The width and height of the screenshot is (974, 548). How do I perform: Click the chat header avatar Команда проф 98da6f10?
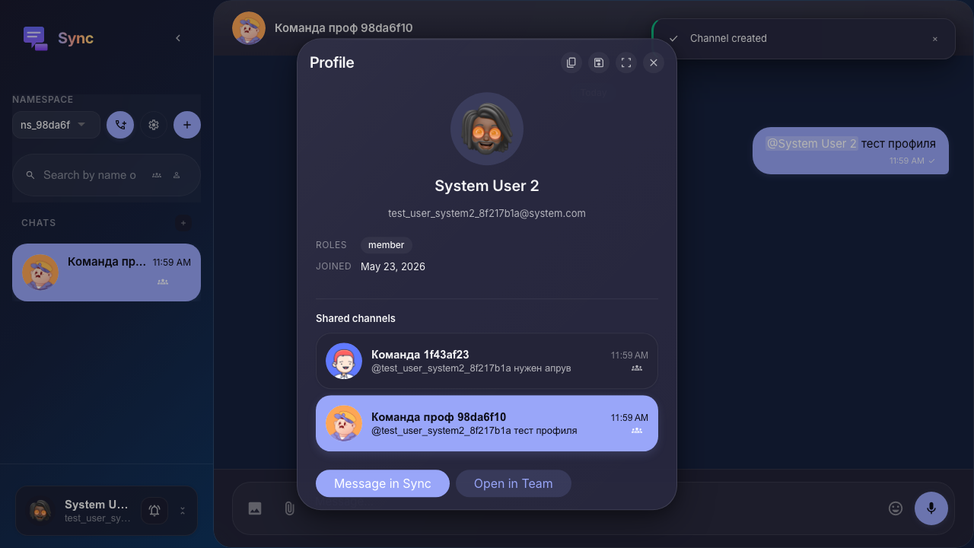249,28
